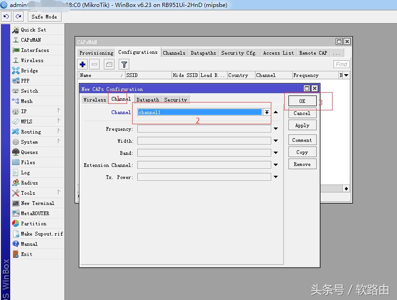Viewport: 397px width, 300px height.
Task: Open CAPsMAN from the sidebar
Action: [31, 40]
